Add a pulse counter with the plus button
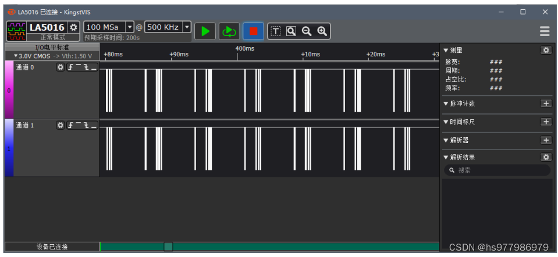Image resolution: width=558 pixels, height=257 pixels. 546,103
